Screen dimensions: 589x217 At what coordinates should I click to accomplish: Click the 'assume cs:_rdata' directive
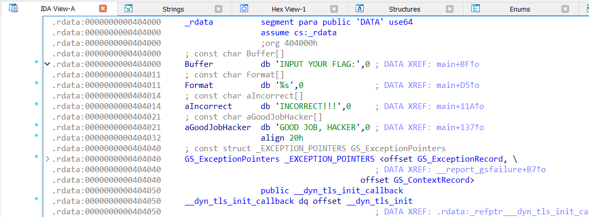click(x=299, y=33)
